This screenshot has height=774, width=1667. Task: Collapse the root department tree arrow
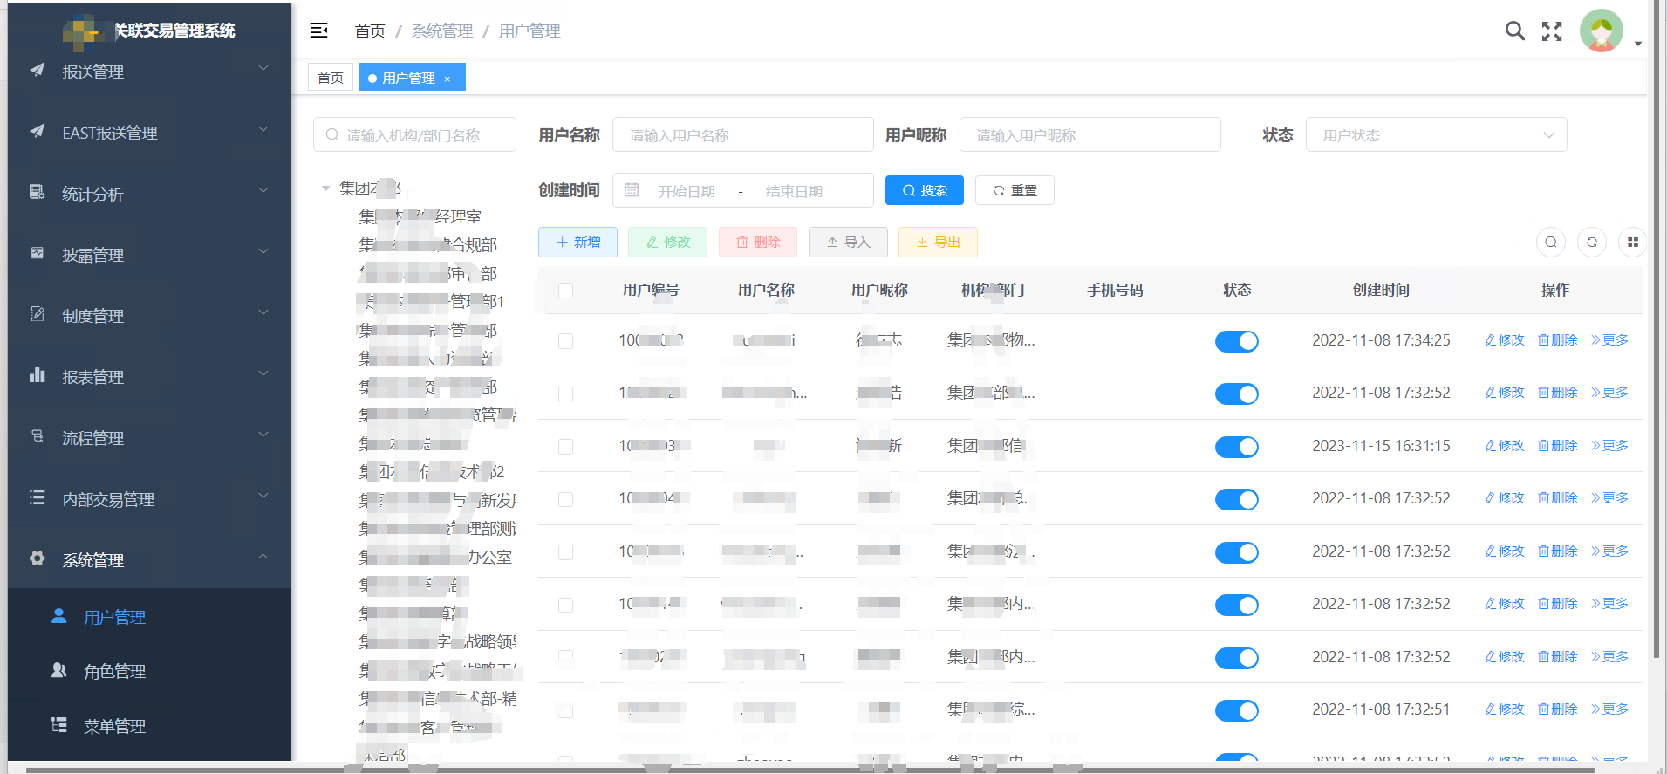[x=325, y=188]
